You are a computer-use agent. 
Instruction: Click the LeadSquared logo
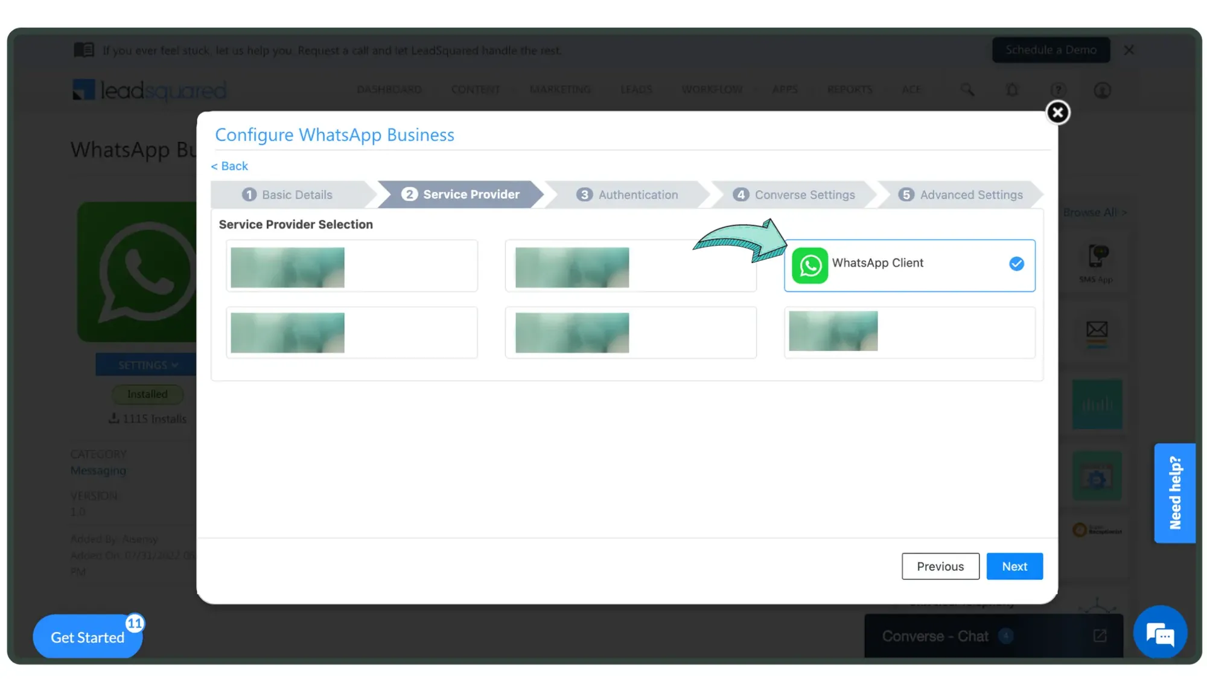click(x=149, y=91)
